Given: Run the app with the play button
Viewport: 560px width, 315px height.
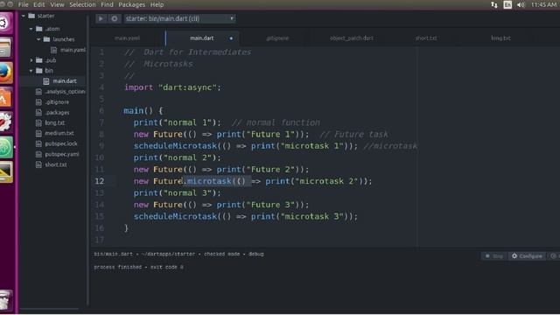Looking at the screenshot, I should pos(101,18).
